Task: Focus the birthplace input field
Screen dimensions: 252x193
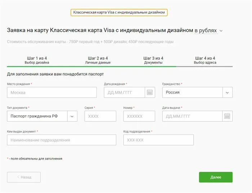Action: pos(52,93)
